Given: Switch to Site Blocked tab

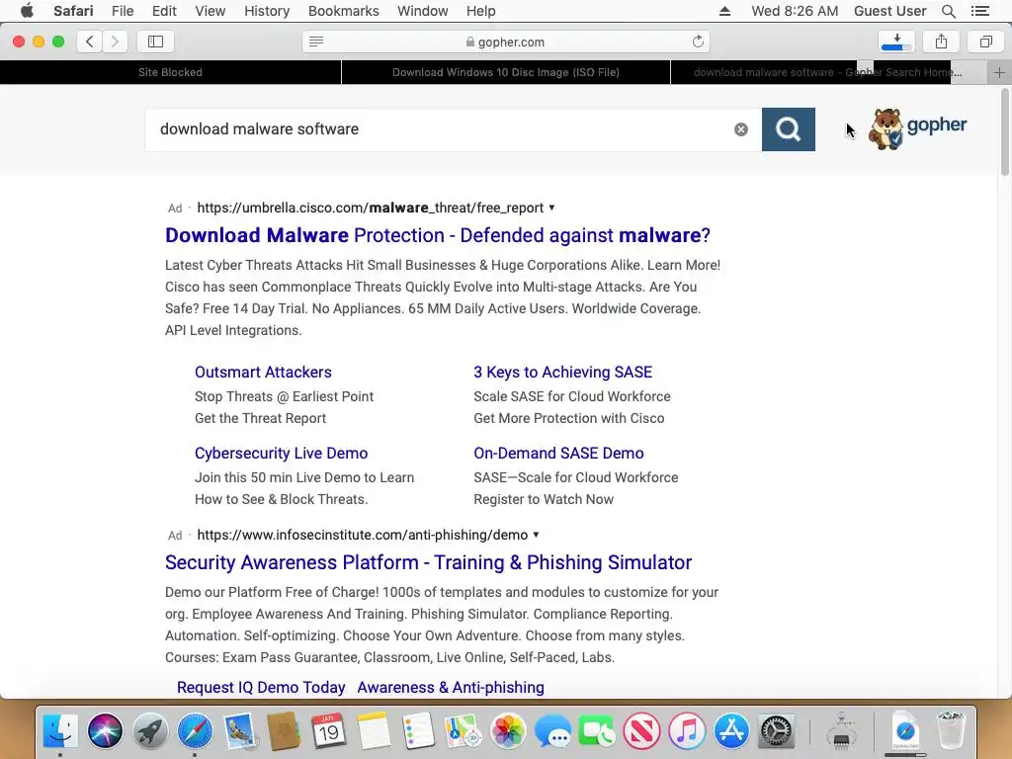Looking at the screenshot, I should click(x=170, y=72).
